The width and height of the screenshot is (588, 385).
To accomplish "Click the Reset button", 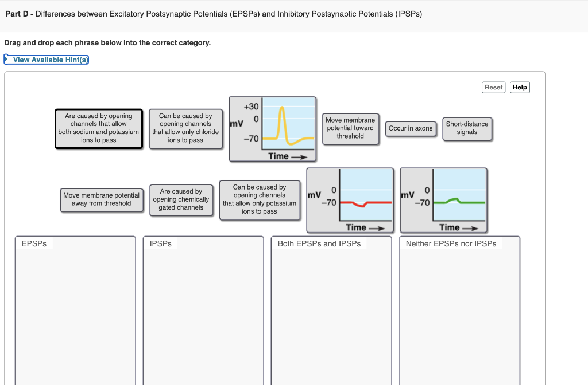I will tap(493, 87).
